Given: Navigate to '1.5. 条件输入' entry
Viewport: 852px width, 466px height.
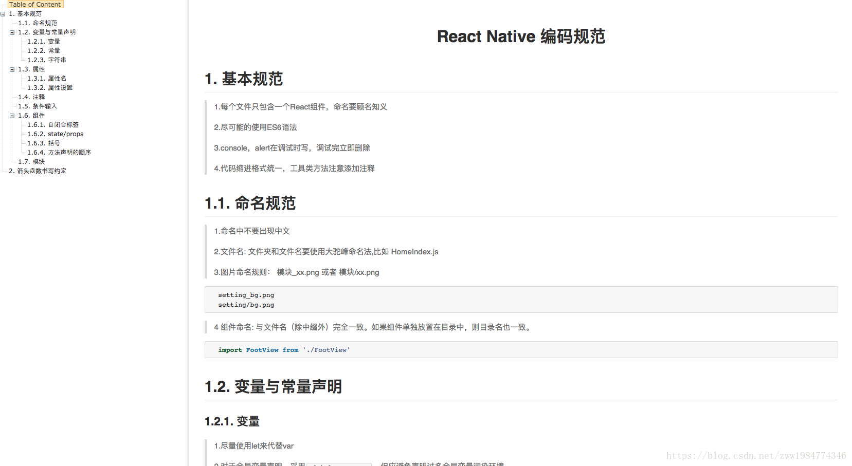Looking at the screenshot, I should click(38, 106).
